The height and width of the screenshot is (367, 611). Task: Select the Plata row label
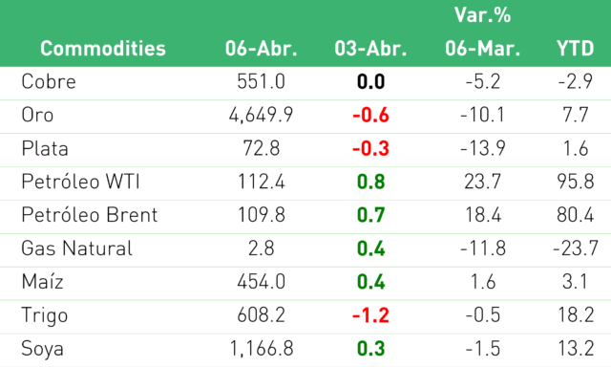point(45,148)
